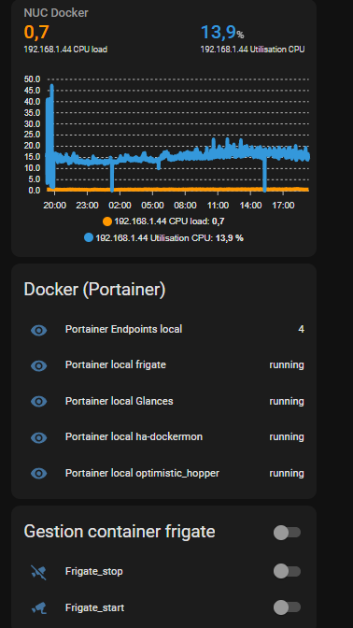Toggle blue Utilisation CPU series in legend
The height and width of the screenshot is (628, 353).
tap(163, 238)
